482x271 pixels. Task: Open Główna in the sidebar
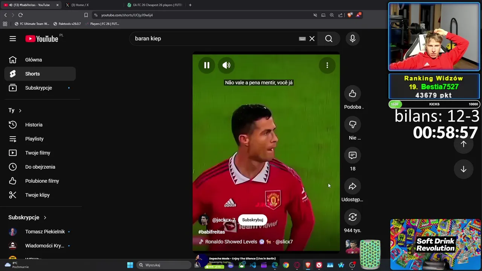(40, 60)
